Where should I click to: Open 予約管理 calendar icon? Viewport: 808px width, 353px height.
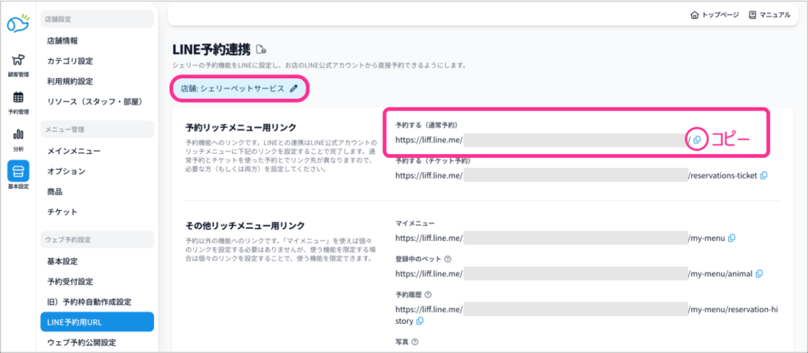[17, 102]
